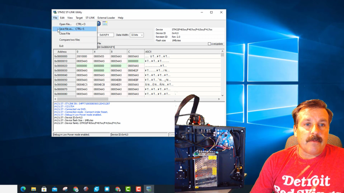Open the External Loader menu

(x=106, y=18)
